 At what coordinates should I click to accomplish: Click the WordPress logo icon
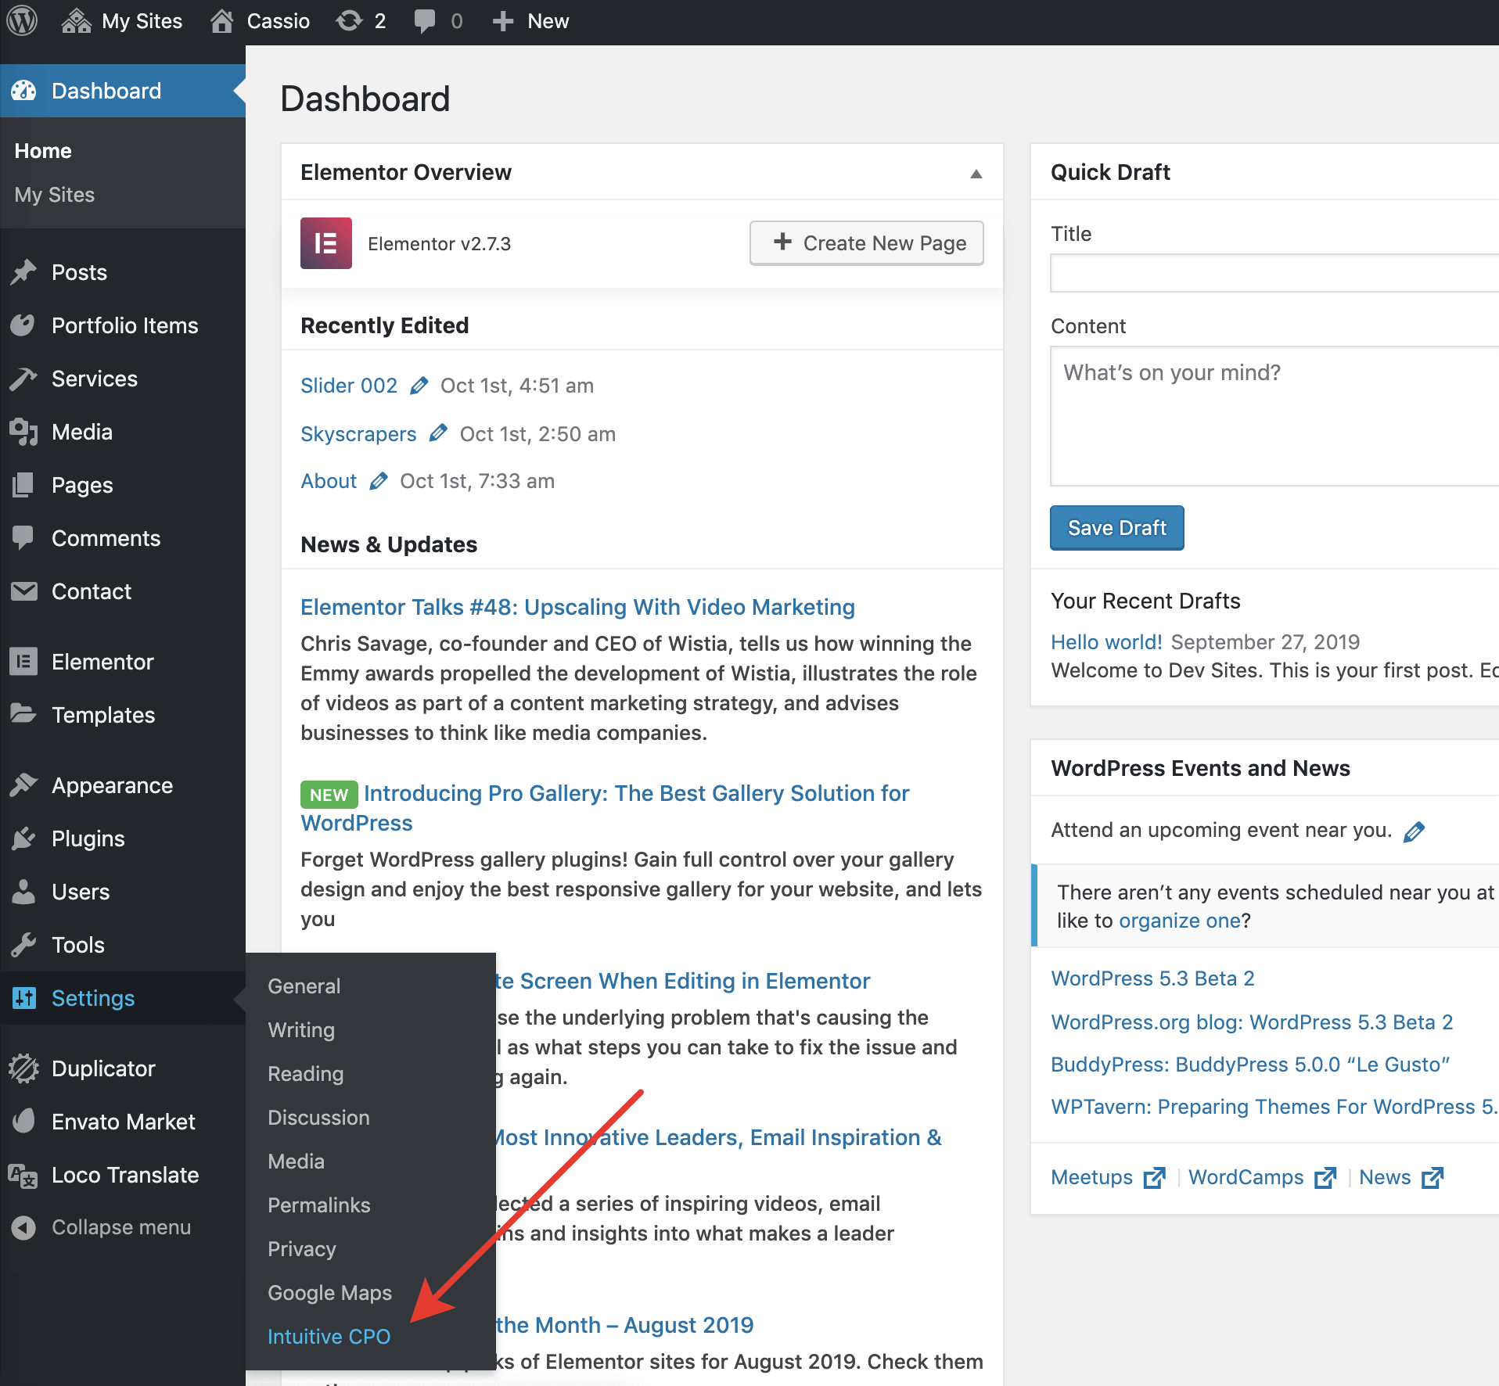23,21
